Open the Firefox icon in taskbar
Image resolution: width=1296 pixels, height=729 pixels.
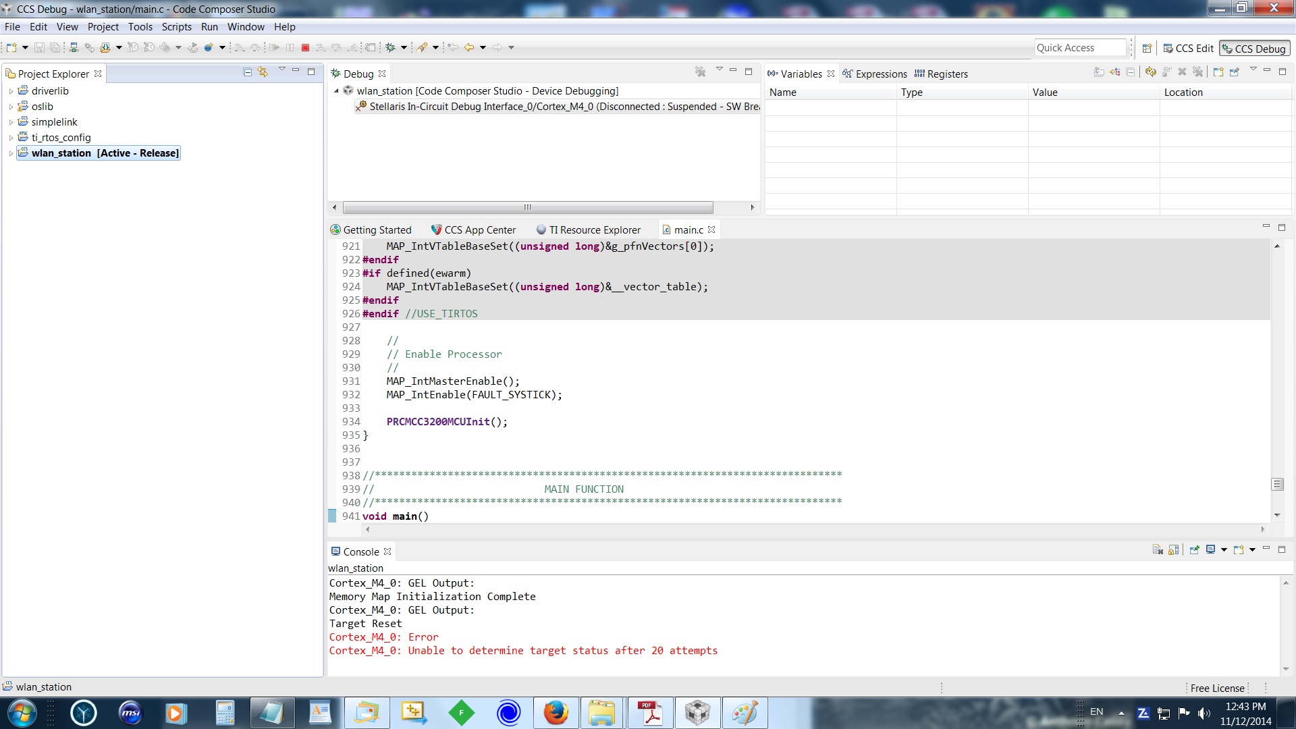(556, 713)
